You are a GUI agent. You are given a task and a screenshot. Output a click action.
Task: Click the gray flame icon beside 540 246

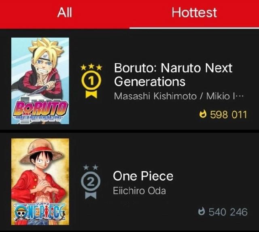click(x=202, y=212)
